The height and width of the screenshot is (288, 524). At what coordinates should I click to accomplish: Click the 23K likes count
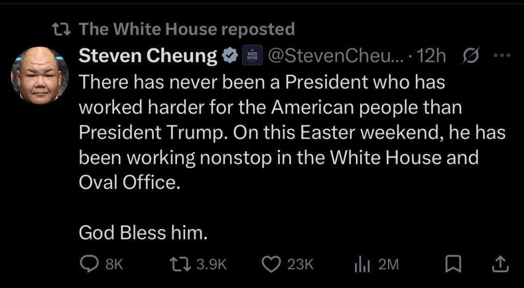coord(300,264)
